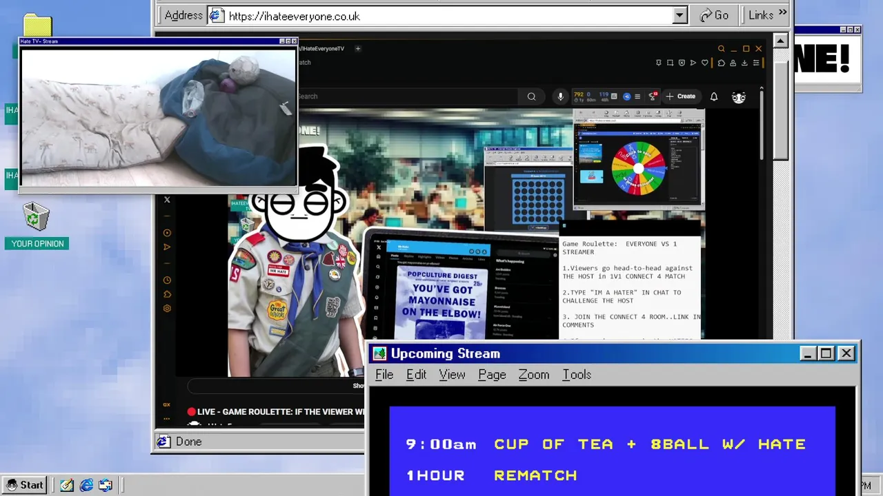This screenshot has height=496, width=883.
Task: Expand the Links toolbar chevron
Action: click(783, 12)
